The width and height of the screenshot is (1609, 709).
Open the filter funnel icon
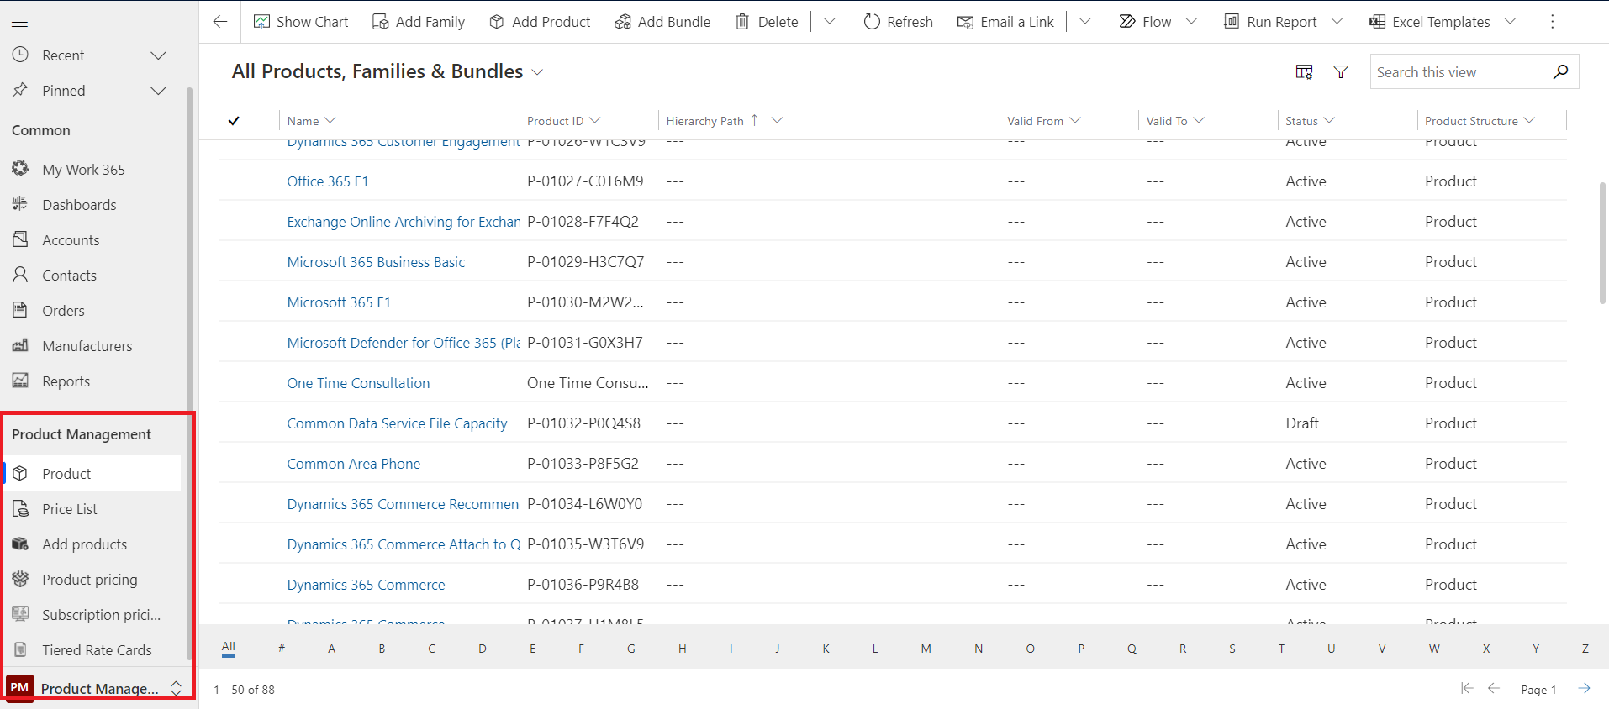click(1341, 72)
